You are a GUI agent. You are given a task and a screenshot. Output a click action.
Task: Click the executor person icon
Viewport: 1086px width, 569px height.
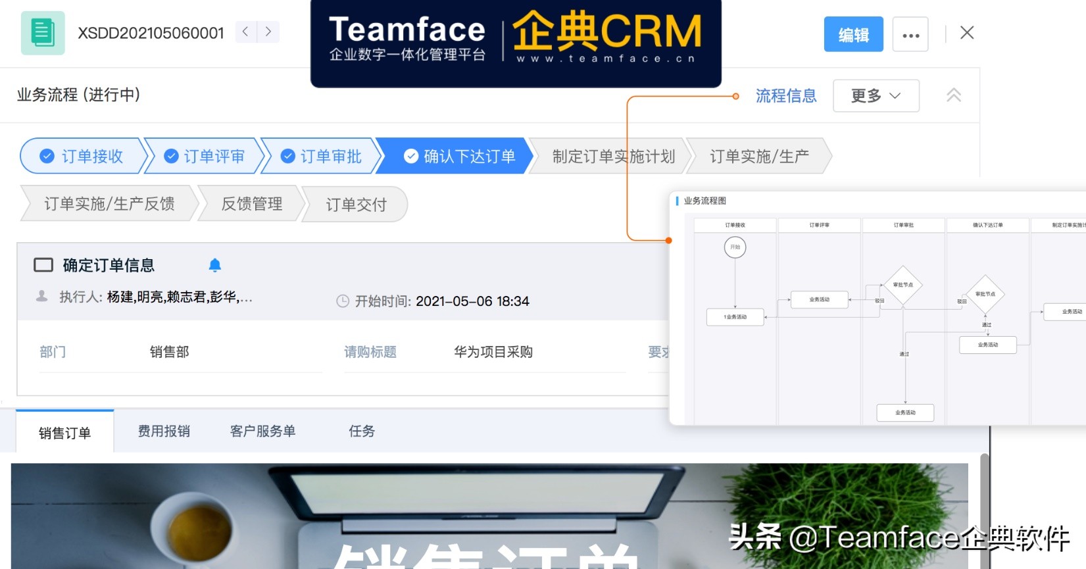41,297
